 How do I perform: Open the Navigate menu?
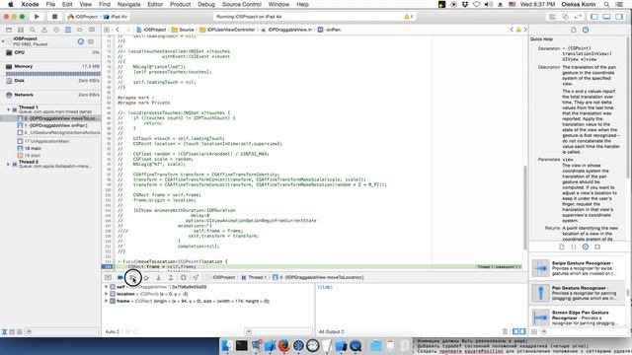coord(129,4)
